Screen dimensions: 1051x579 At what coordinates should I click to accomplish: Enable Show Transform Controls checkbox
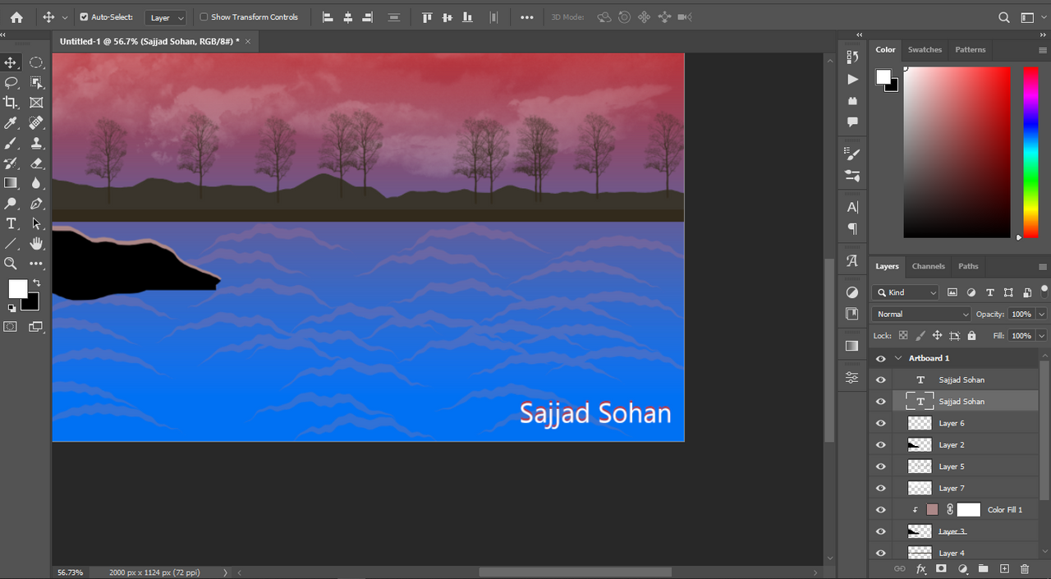204,17
